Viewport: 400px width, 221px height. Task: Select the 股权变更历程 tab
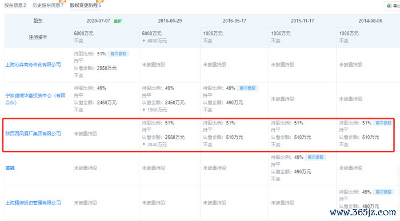coord(86,5)
